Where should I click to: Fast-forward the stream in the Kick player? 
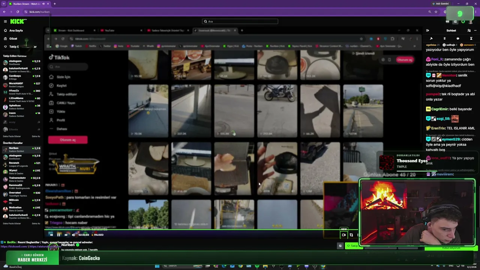66,235
